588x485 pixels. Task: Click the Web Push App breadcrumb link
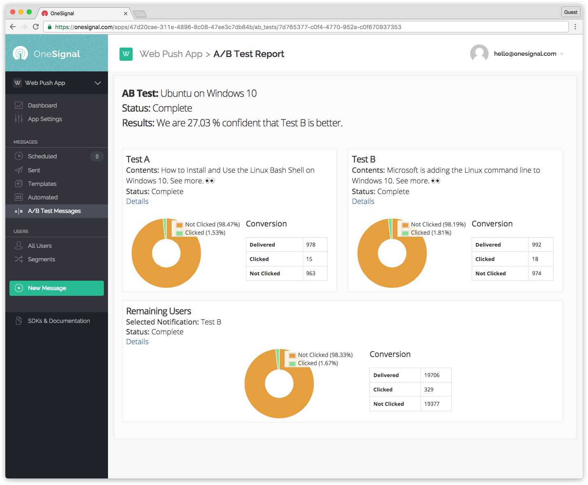[x=171, y=54]
